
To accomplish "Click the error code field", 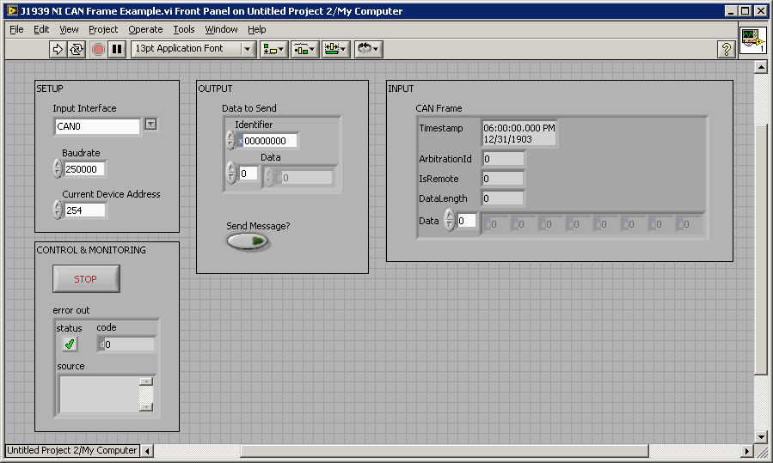I will tap(126, 344).
